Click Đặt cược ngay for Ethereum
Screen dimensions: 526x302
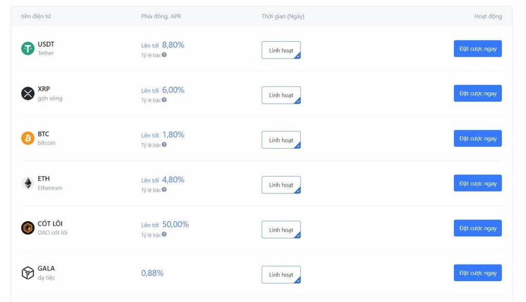[477, 183]
